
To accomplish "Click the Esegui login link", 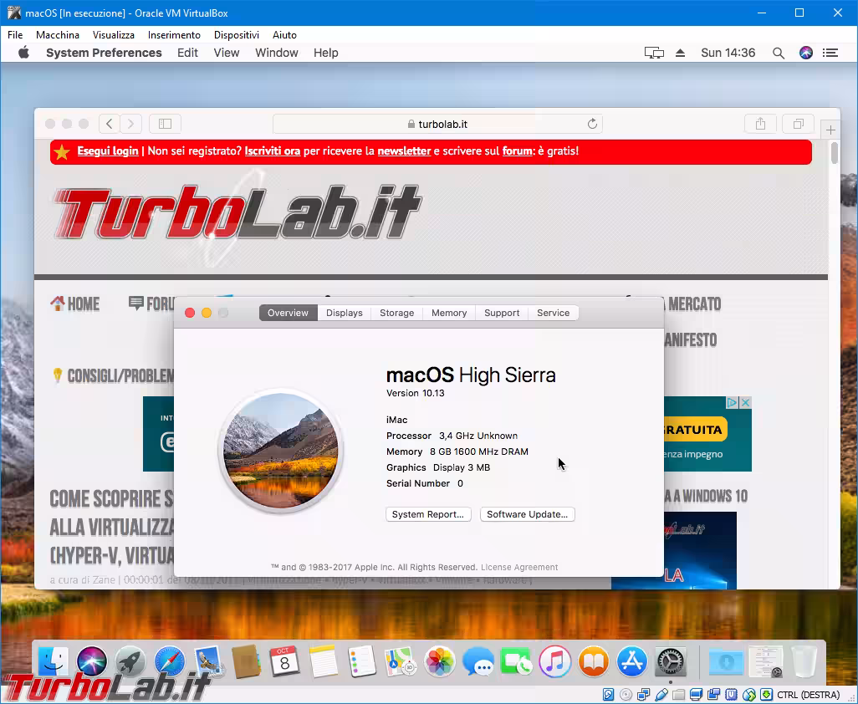I will coord(108,151).
